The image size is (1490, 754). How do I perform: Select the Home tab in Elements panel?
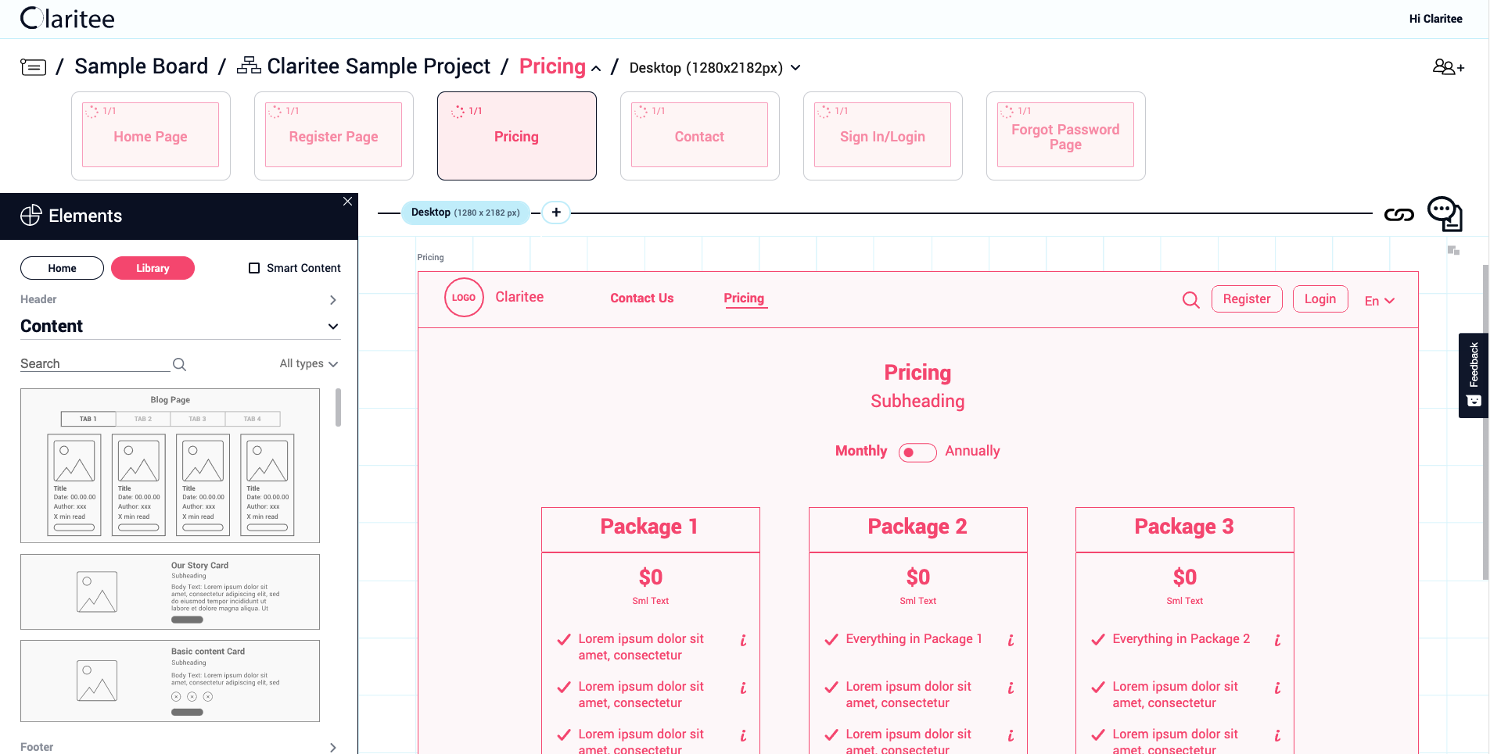tap(62, 268)
